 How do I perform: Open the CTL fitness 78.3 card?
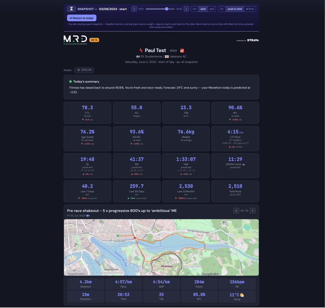point(87,113)
